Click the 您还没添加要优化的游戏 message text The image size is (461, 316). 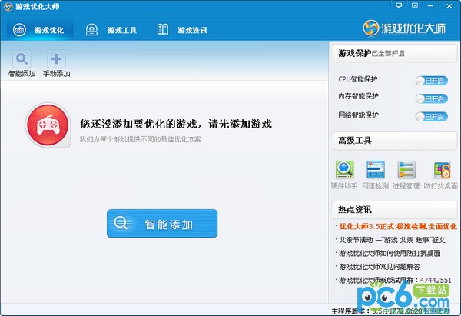[x=176, y=124]
